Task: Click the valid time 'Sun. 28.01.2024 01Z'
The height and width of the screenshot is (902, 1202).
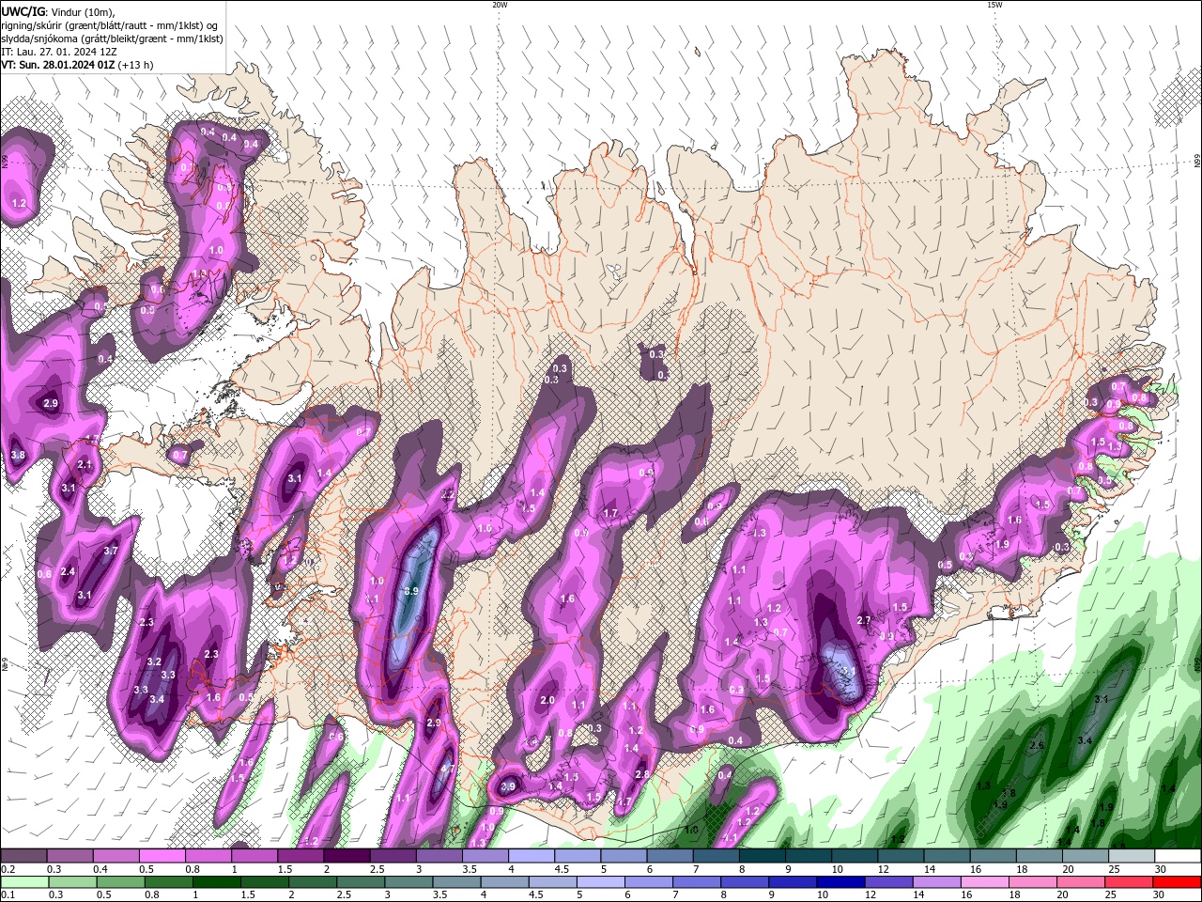Action: [x=65, y=65]
